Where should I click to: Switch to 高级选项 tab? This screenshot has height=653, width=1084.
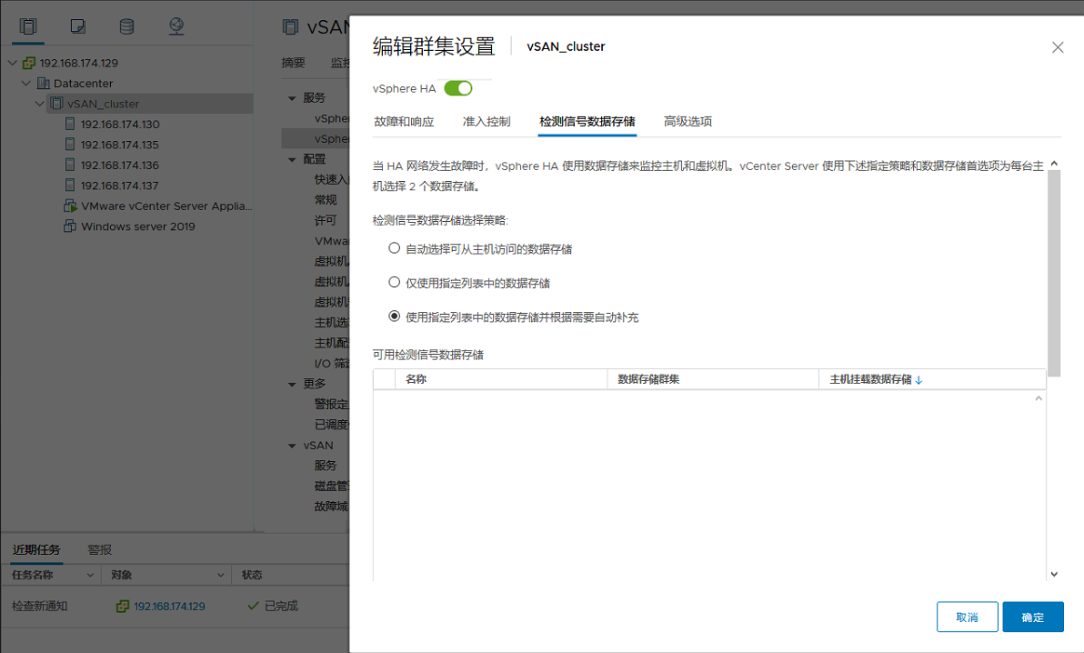click(x=688, y=122)
